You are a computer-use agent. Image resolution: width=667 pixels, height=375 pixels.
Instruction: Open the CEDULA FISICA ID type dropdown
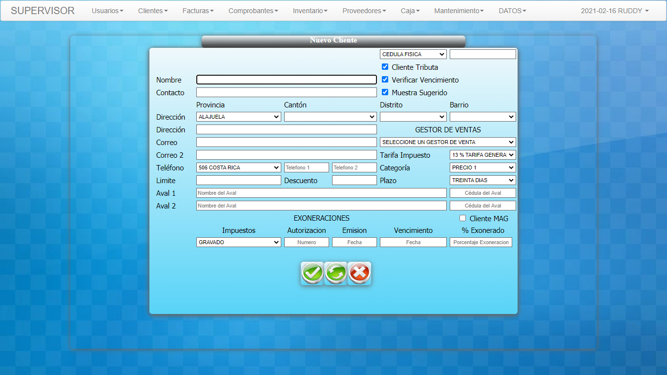coord(413,54)
